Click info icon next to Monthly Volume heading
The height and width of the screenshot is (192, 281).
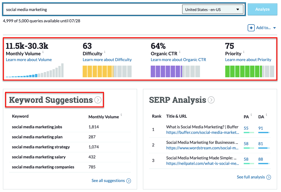[43, 52]
